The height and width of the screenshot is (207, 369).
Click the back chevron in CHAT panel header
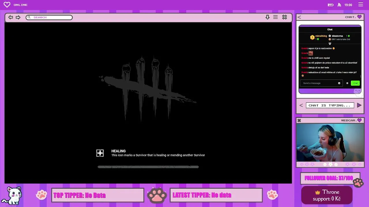pyautogui.click(x=299, y=17)
